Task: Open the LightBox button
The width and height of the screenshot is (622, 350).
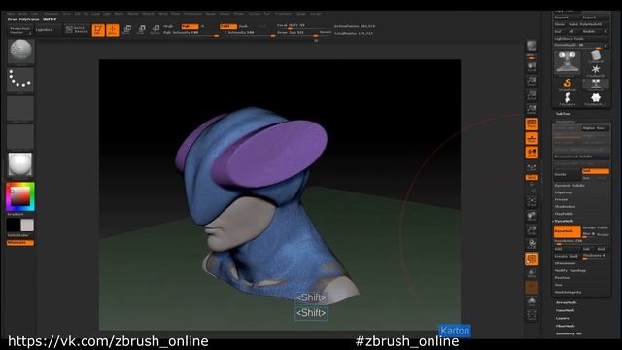Action: click(47, 30)
